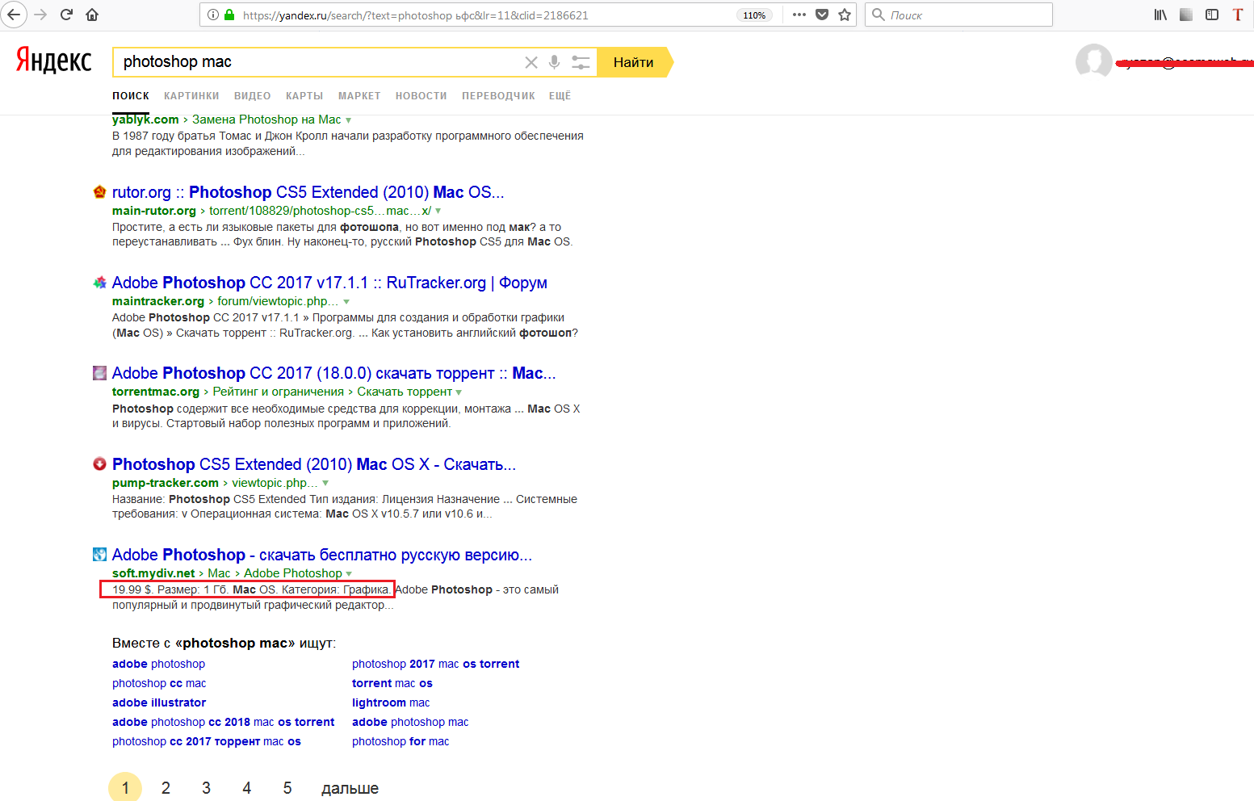This screenshot has width=1254, height=801.
Task: Click the browser forward arrow
Action: (40, 15)
